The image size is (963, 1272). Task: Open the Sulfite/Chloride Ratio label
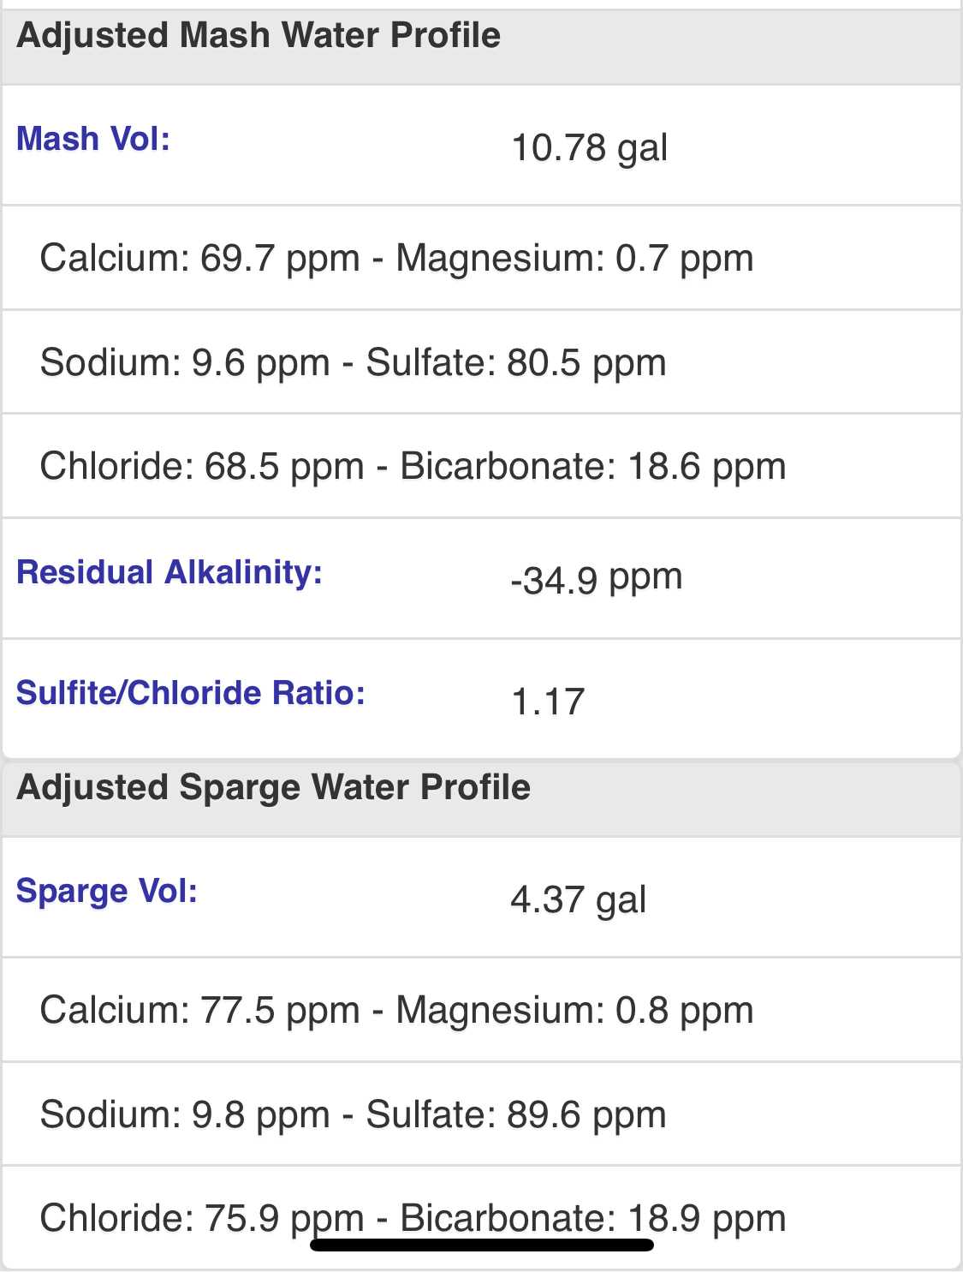click(x=191, y=693)
